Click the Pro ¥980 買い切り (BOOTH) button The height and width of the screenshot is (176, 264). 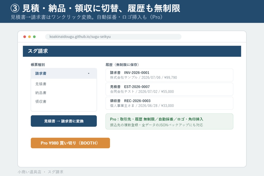[x=70, y=143]
